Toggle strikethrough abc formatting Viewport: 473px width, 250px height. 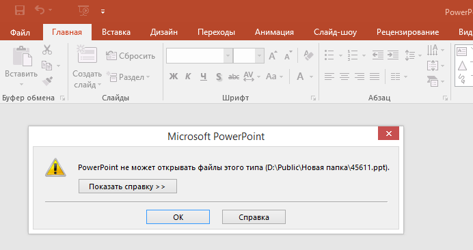[x=234, y=77]
